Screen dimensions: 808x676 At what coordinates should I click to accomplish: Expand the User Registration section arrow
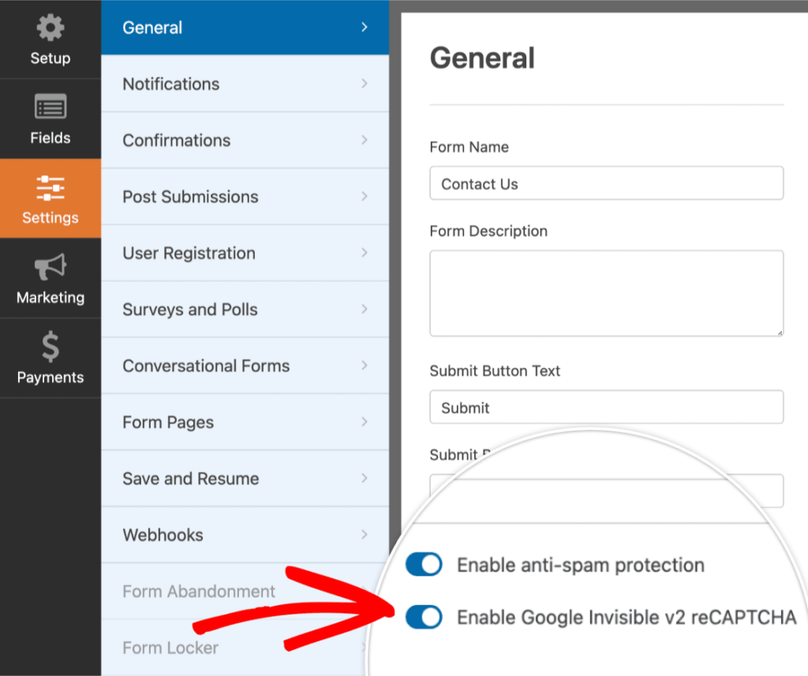click(364, 253)
